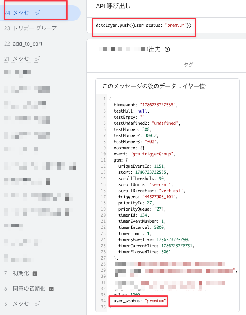Screen dimensions: 246x315
Task: Click the code icon beside 初期化
Action: tap(35, 274)
